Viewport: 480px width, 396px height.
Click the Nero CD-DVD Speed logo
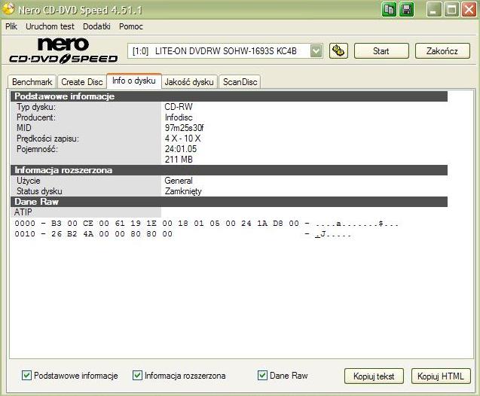click(63, 50)
